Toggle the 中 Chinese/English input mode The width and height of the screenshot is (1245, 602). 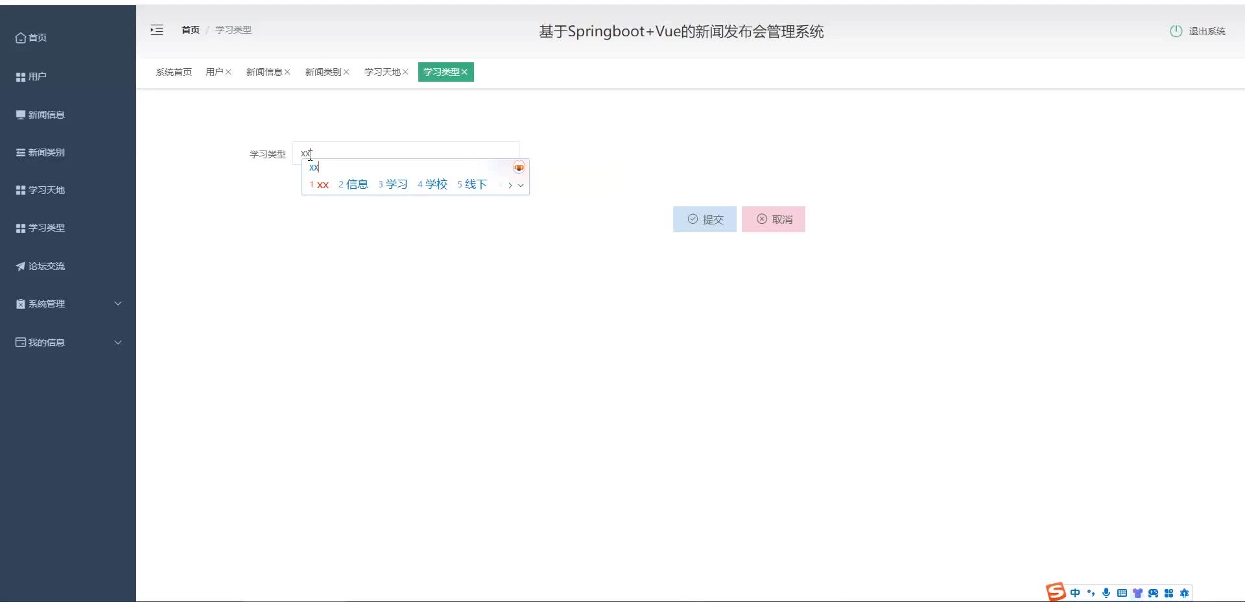[1075, 593]
